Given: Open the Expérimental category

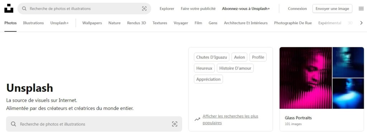Looking at the screenshot, I should pyautogui.click(x=330, y=23).
